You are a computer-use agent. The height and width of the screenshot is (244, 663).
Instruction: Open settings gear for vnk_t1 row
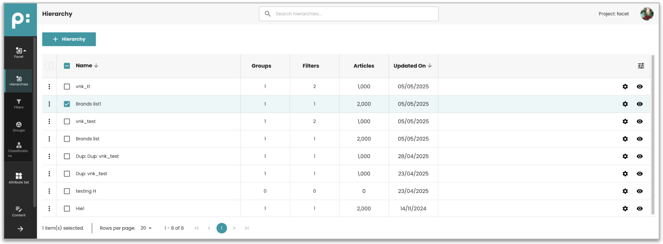pyautogui.click(x=625, y=86)
